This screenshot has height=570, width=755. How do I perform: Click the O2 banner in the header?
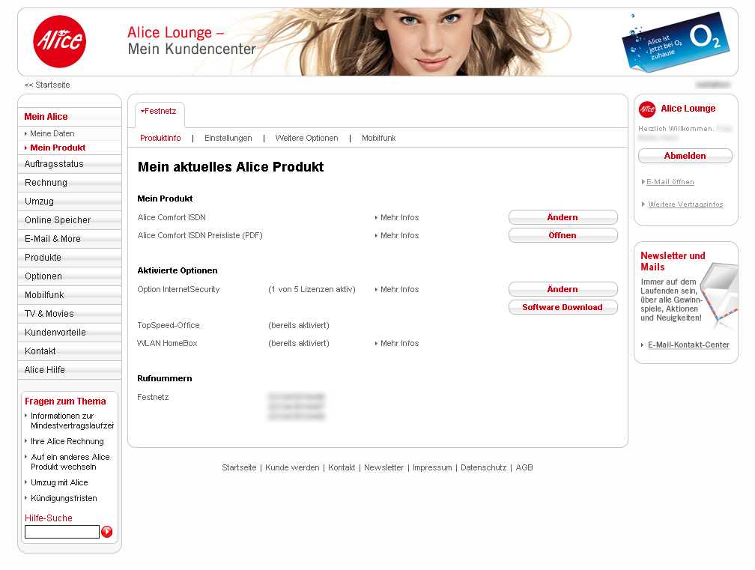(x=675, y=42)
